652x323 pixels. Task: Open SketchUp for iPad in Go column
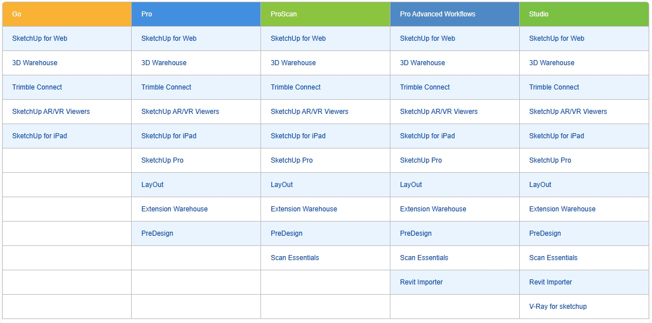(x=40, y=136)
